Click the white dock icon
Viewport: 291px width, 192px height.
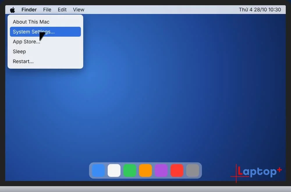point(114,170)
